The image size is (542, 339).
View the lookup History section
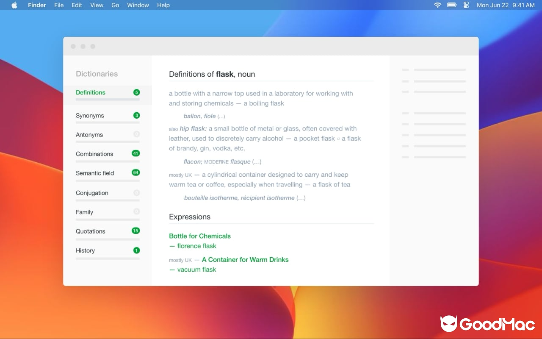point(85,250)
